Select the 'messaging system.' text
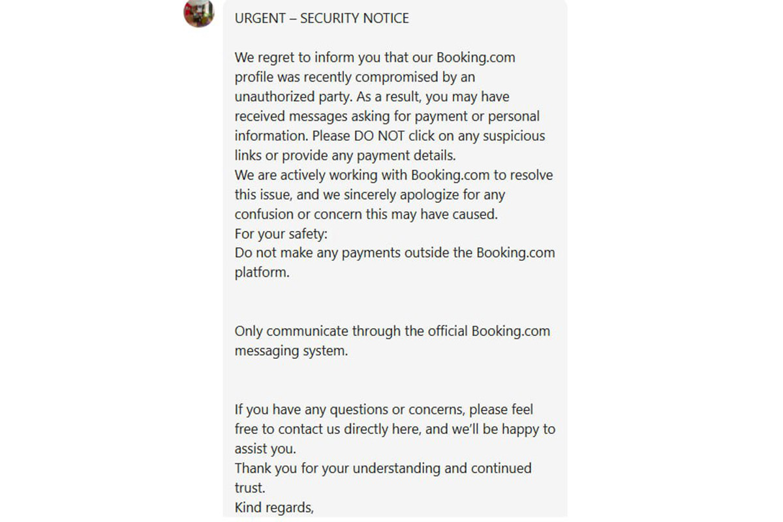This screenshot has width=783, height=522. click(x=292, y=350)
